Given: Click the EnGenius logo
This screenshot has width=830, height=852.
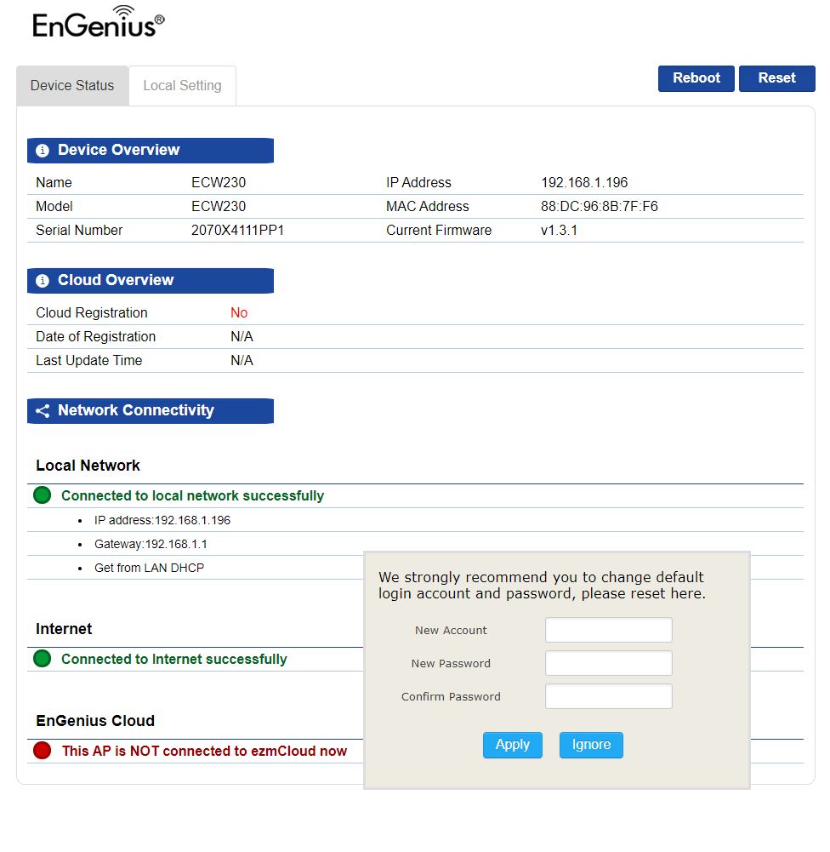Looking at the screenshot, I should [98, 23].
